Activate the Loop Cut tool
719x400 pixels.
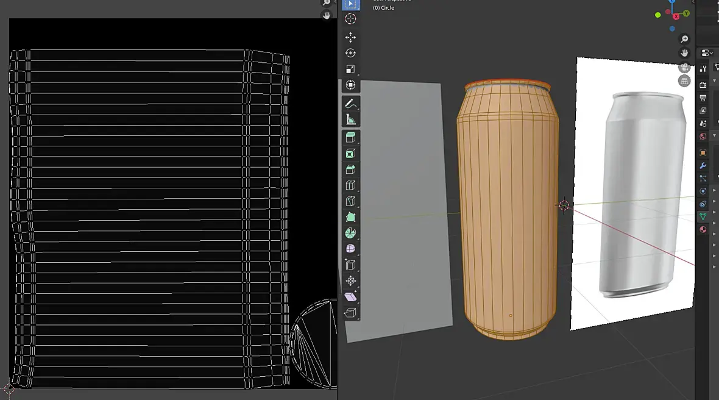(350, 185)
